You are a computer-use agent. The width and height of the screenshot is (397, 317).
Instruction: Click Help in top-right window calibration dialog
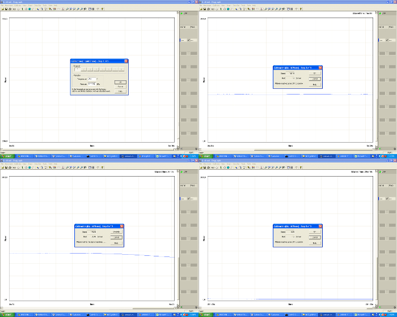[315, 84]
